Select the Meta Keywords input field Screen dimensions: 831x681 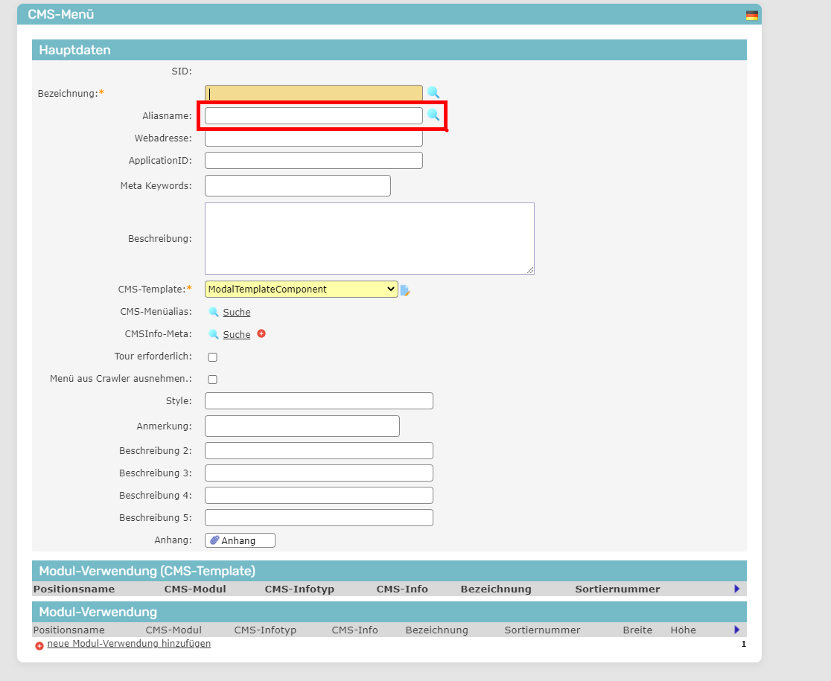click(x=297, y=186)
